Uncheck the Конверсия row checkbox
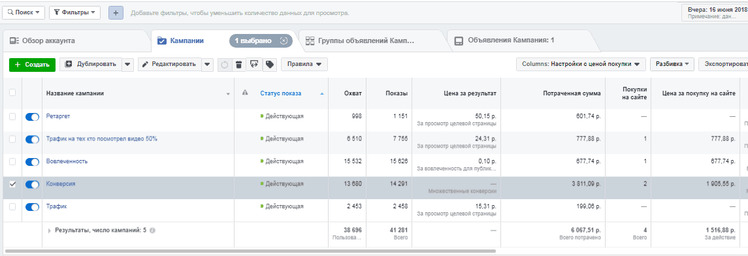Screen dimensions: 748x256 [x=12, y=184]
